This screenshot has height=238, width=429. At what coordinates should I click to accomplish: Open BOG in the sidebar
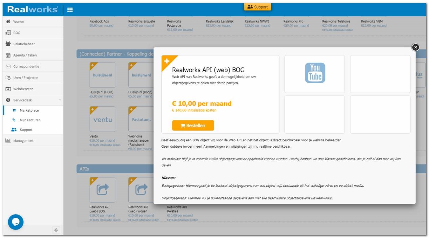click(33, 33)
